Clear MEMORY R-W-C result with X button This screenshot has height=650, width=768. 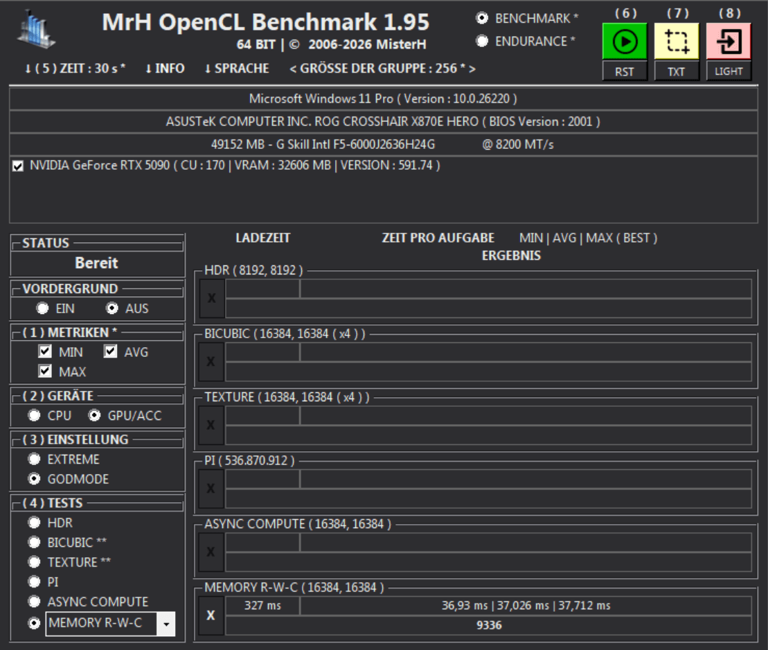coord(212,615)
